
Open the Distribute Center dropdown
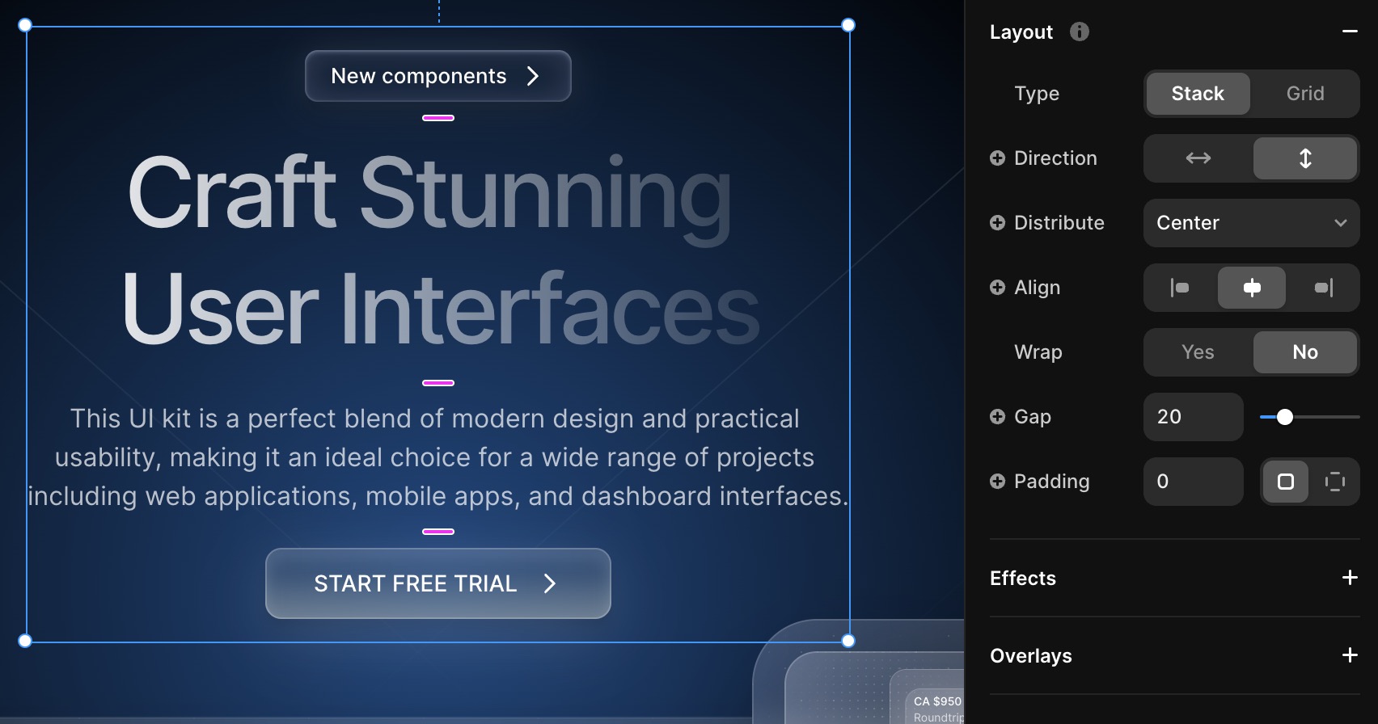click(x=1252, y=223)
